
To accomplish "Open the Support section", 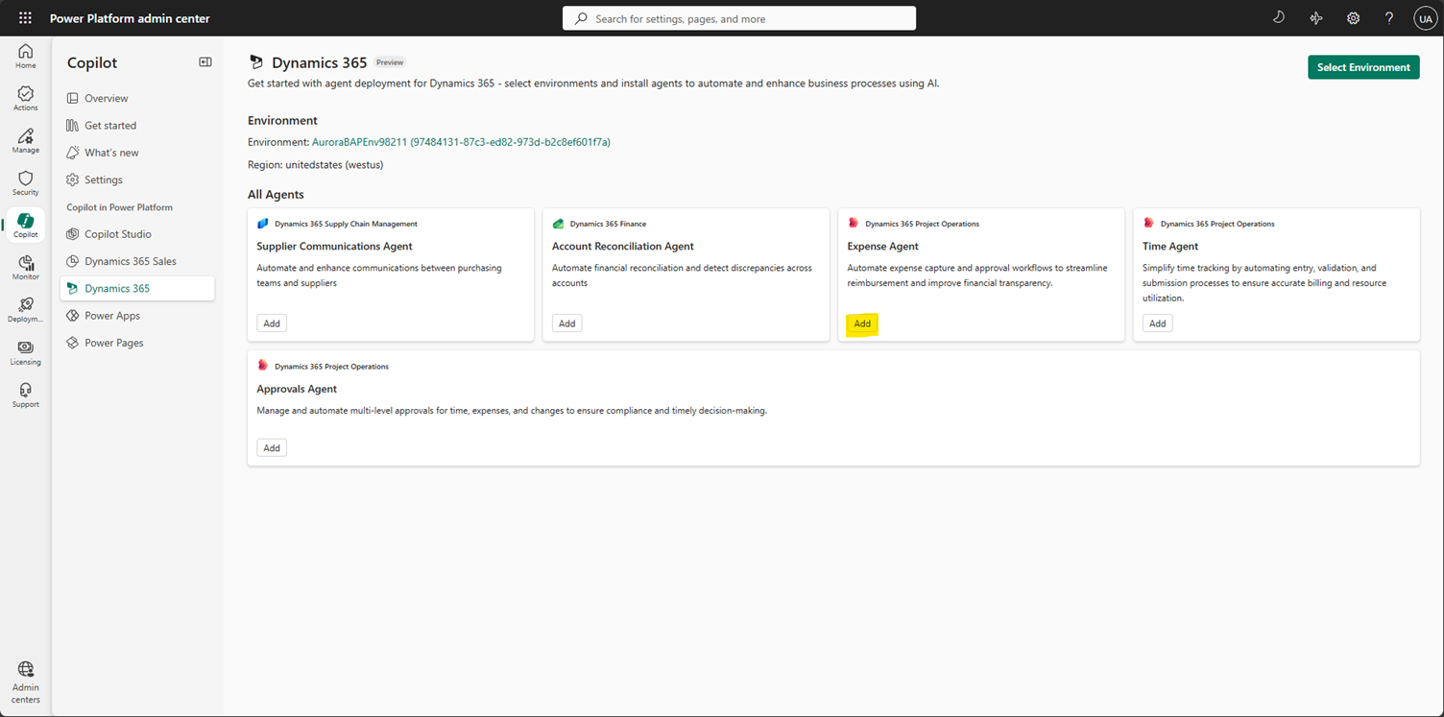I will coord(25,393).
